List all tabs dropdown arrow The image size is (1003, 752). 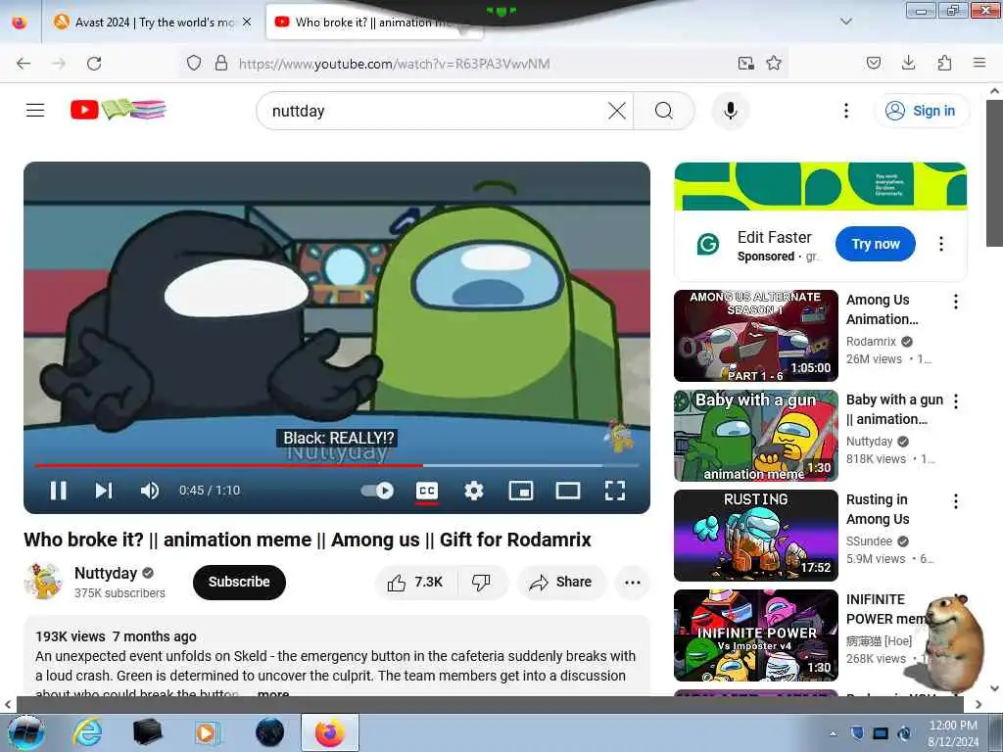click(845, 22)
